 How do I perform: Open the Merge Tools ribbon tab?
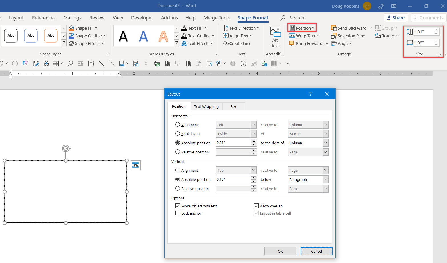tap(217, 18)
